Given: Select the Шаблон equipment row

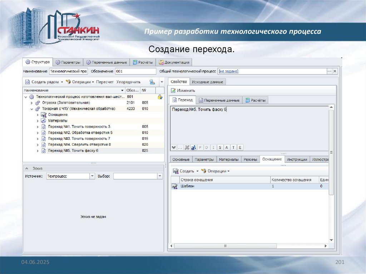Looking at the screenshot, I should (249, 186).
